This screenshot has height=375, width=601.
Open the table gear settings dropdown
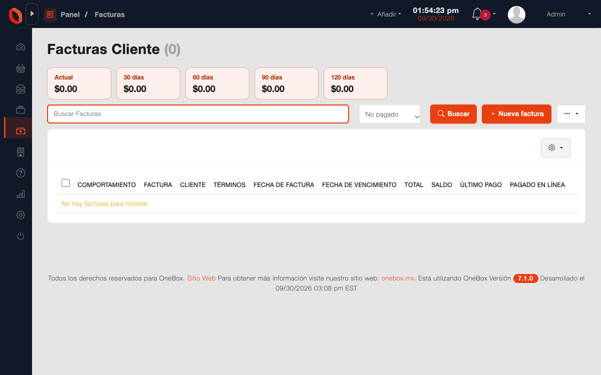click(555, 147)
